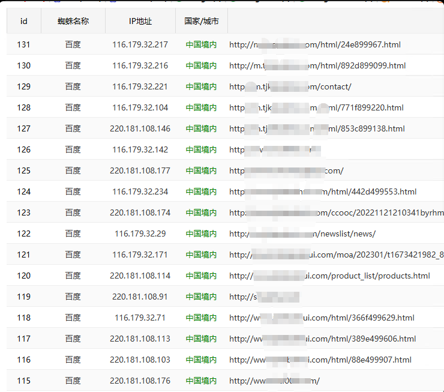Viewport: 444px width, 392px height.
Task: Select IP address 116.179.32.217
Action: point(140,45)
